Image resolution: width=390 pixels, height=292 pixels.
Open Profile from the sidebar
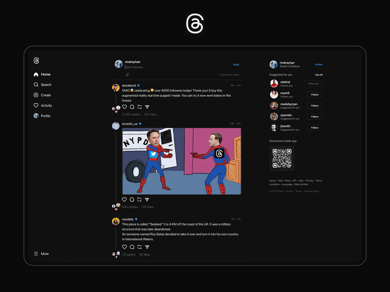[x=42, y=116]
